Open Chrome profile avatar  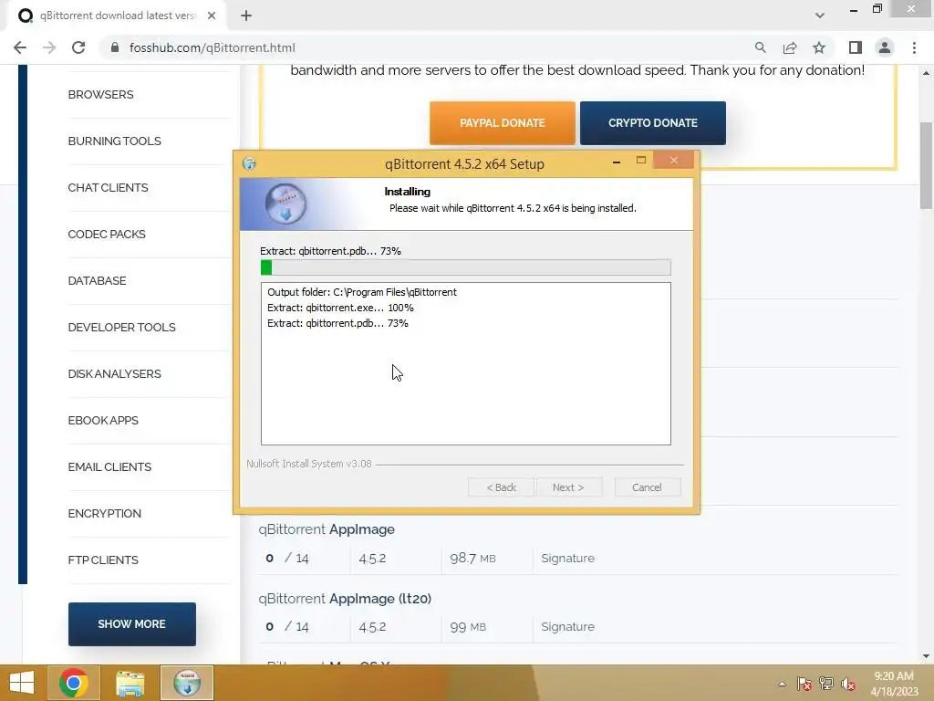coord(885,47)
